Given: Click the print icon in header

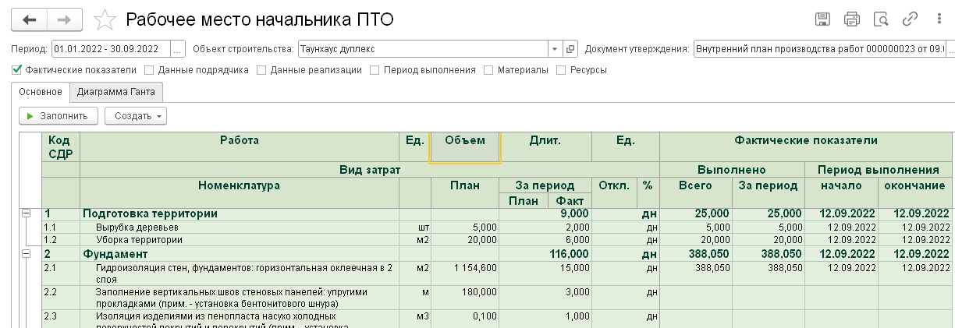Looking at the screenshot, I should coord(851,19).
